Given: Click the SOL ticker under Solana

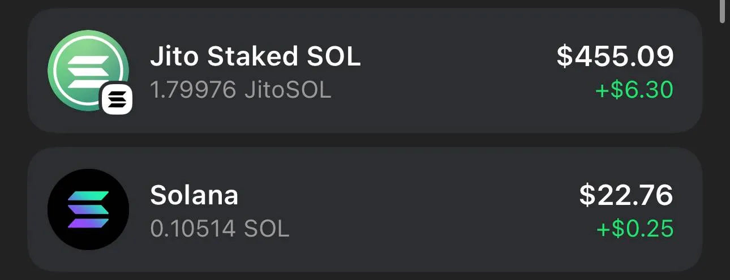Looking at the screenshot, I should click(267, 229).
